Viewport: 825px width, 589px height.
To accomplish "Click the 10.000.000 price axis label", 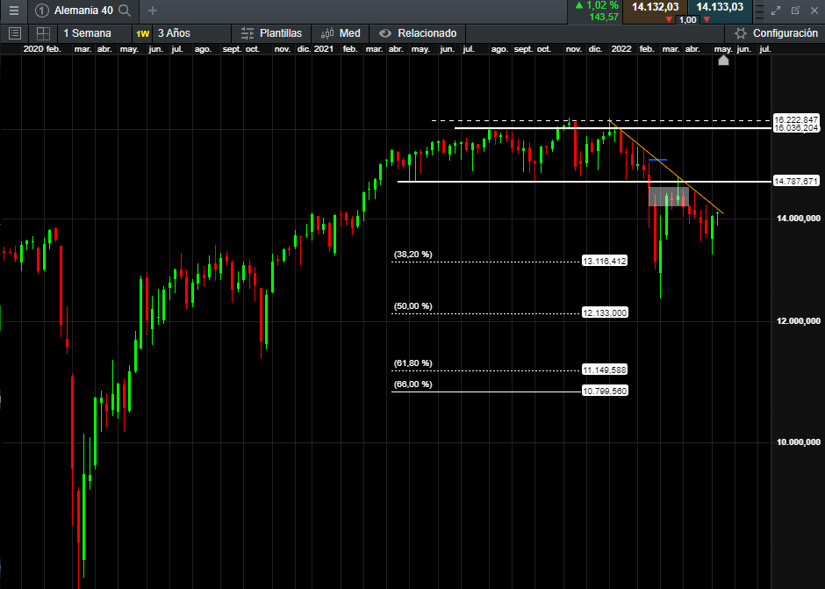I will click(x=798, y=442).
